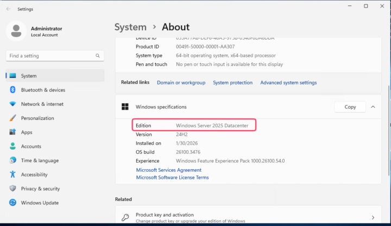Open the Domain or workgroup link

[x=181, y=83]
